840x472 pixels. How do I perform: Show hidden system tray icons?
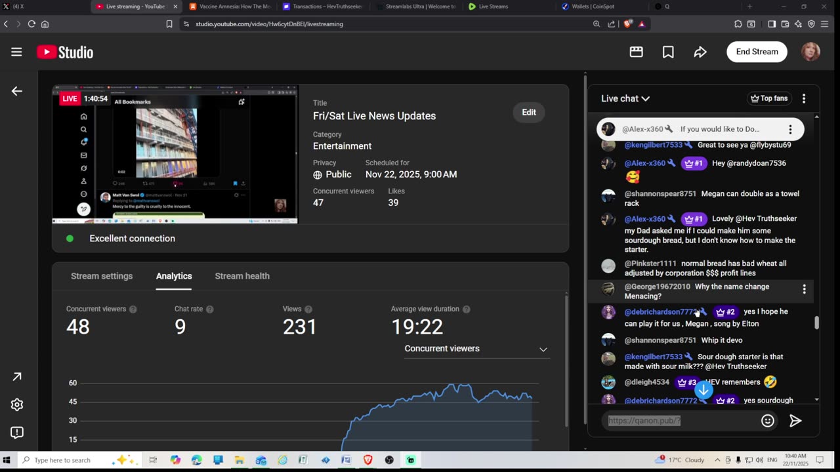coord(717,460)
